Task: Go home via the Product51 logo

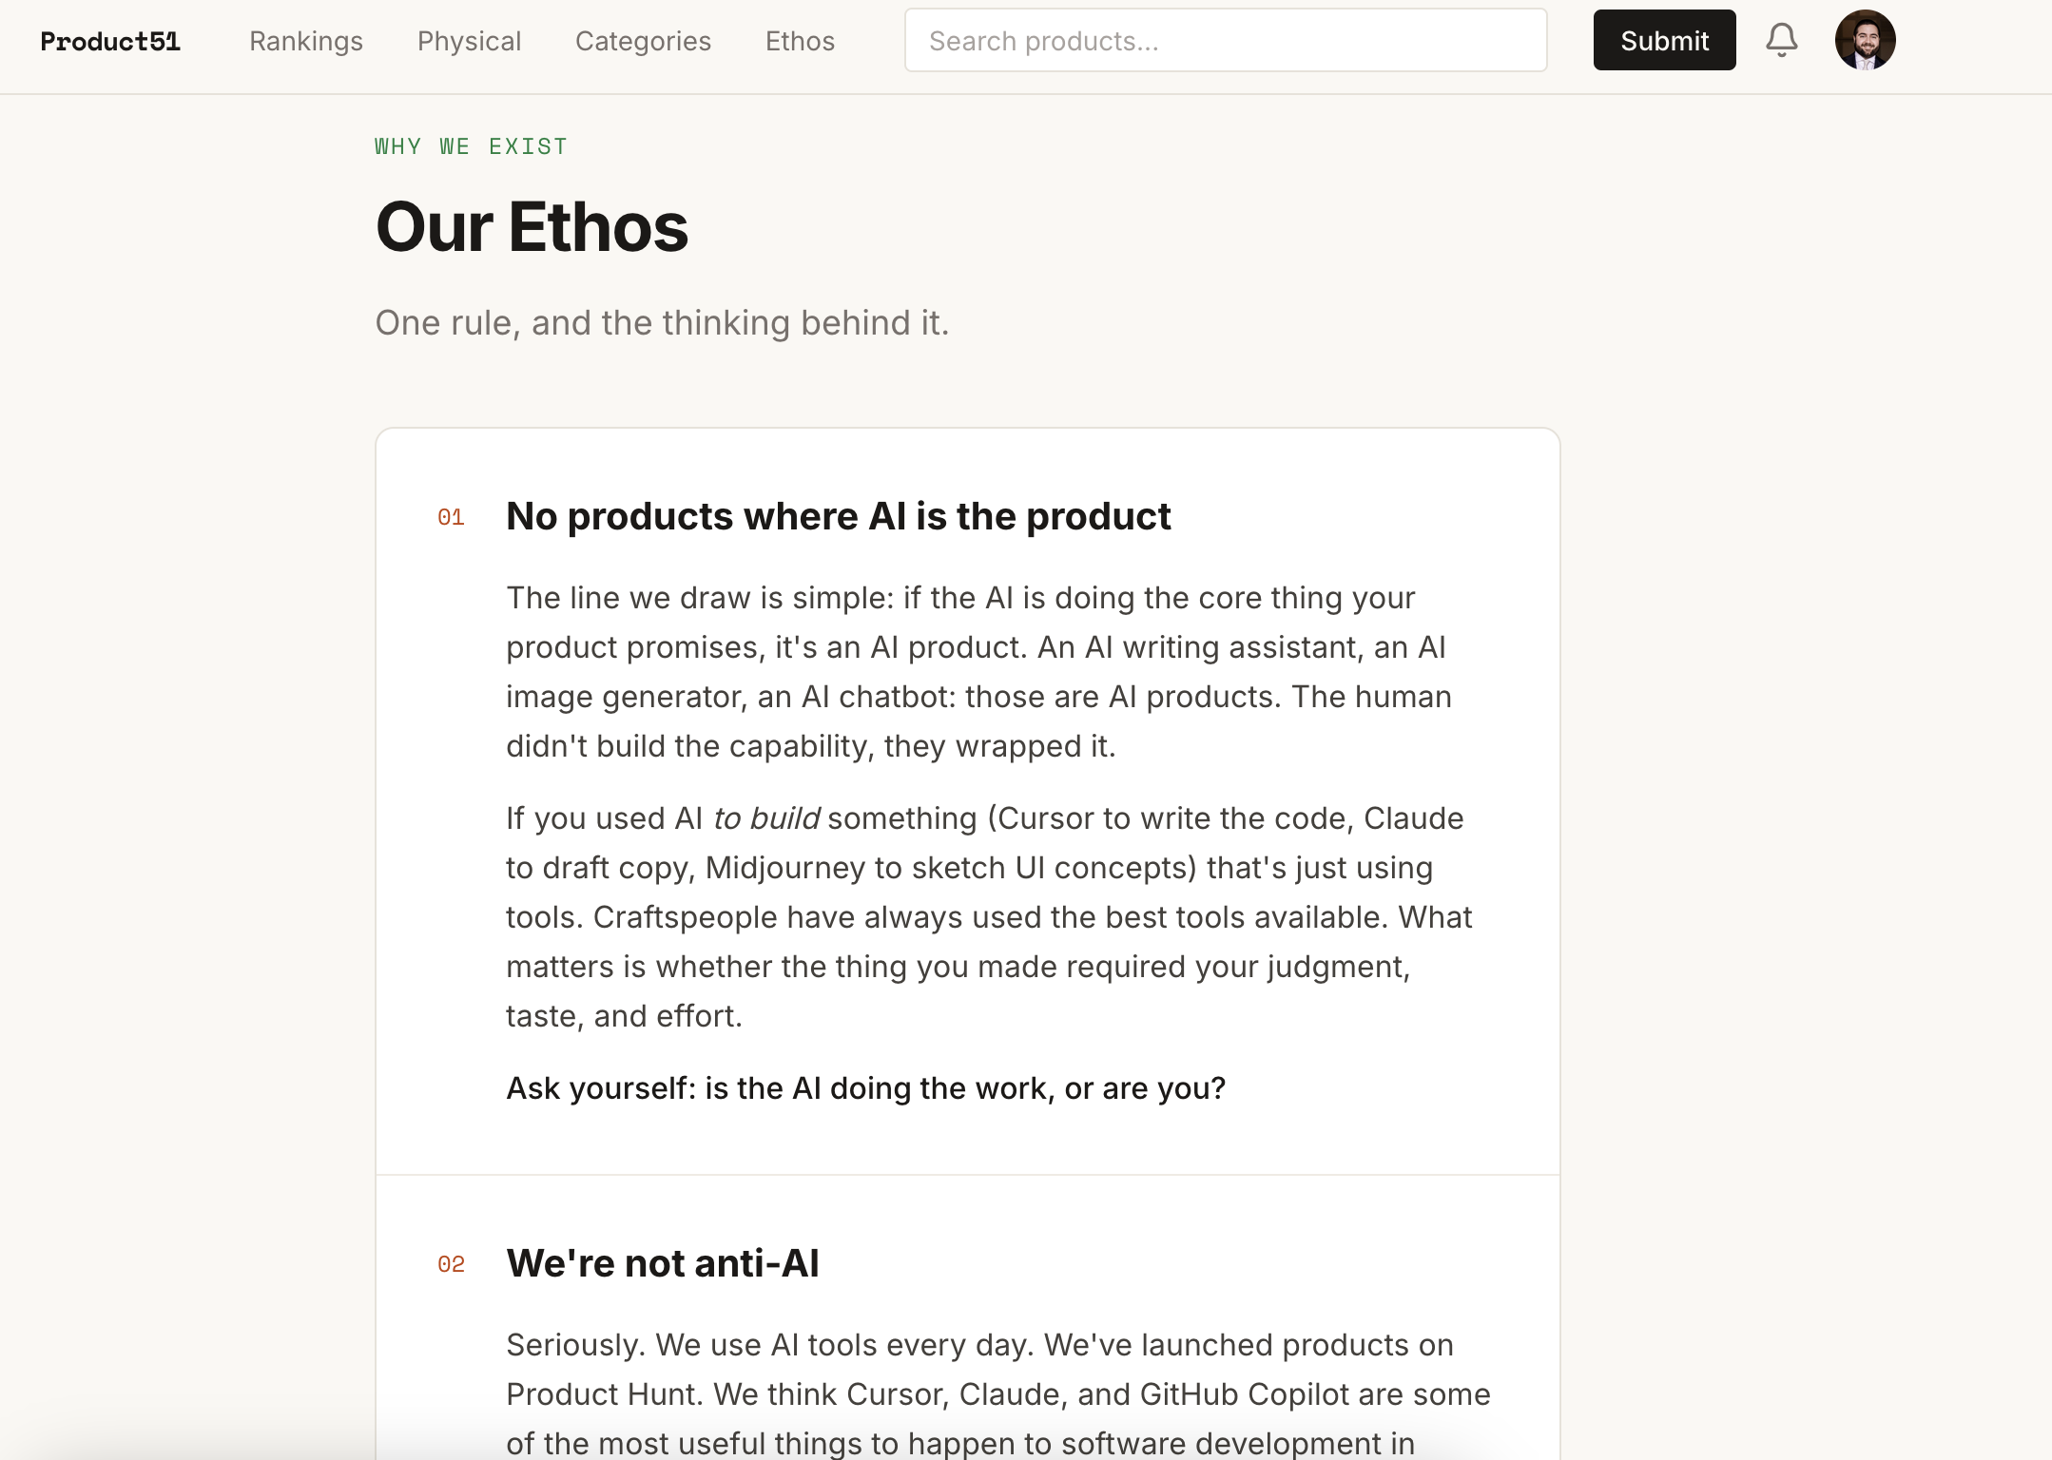Action: [x=110, y=41]
